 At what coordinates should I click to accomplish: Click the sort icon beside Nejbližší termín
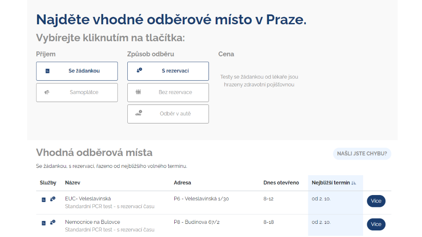[354, 183]
